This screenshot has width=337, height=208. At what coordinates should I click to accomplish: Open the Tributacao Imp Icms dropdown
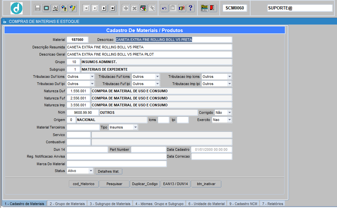(229, 77)
